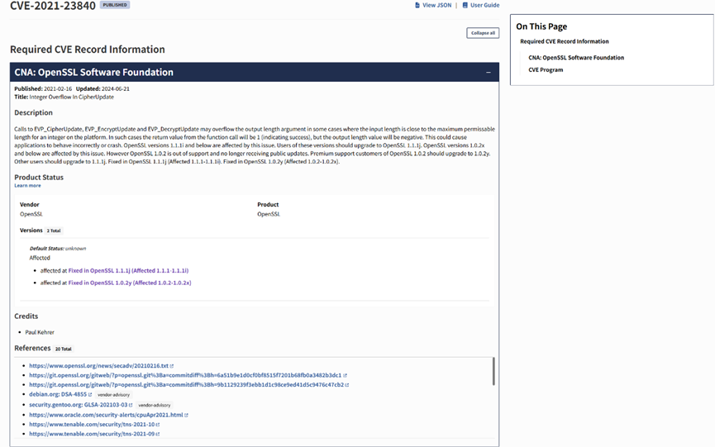Click the Default Status: unknown text

tap(58, 249)
